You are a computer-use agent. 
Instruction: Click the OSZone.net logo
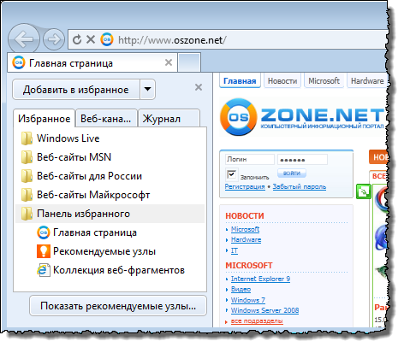pos(302,117)
